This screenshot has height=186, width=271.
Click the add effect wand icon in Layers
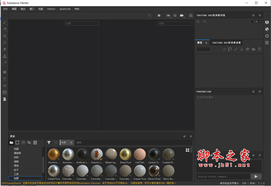click(x=224, y=50)
